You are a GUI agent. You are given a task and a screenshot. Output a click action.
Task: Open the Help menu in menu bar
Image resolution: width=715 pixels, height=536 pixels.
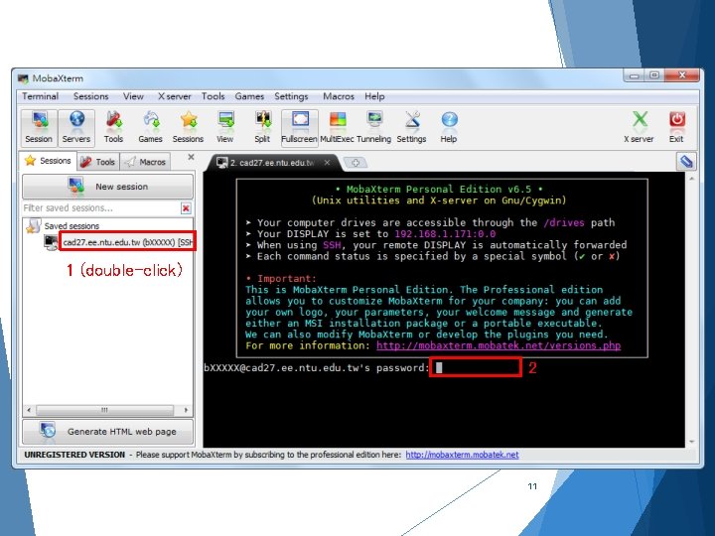point(374,96)
